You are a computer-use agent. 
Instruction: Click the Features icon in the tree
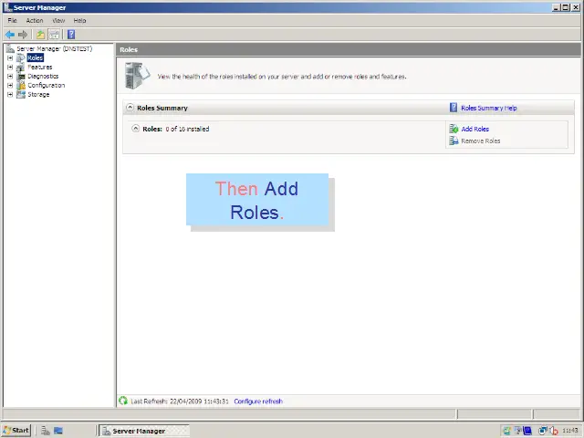point(21,67)
